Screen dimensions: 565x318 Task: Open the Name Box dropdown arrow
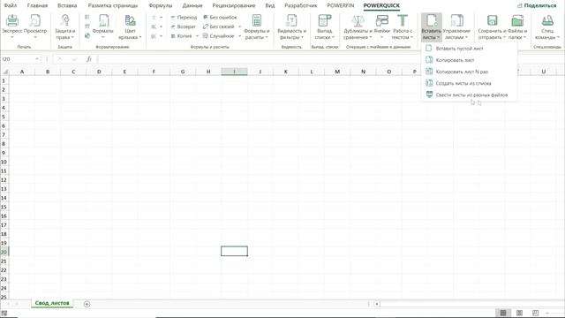[37, 59]
